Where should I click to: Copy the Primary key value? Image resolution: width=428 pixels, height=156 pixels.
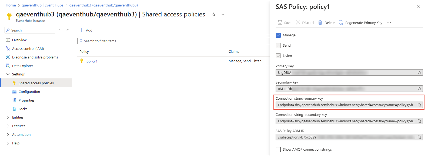(419, 73)
